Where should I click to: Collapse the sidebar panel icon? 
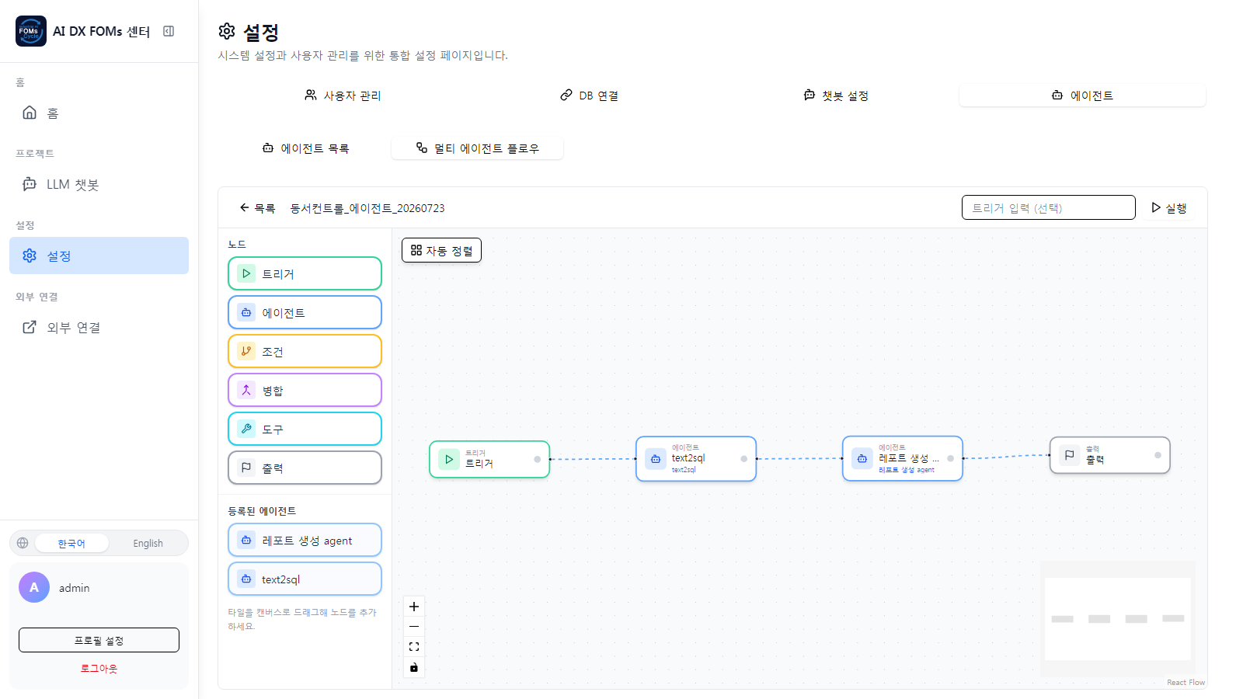coord(169,31)
